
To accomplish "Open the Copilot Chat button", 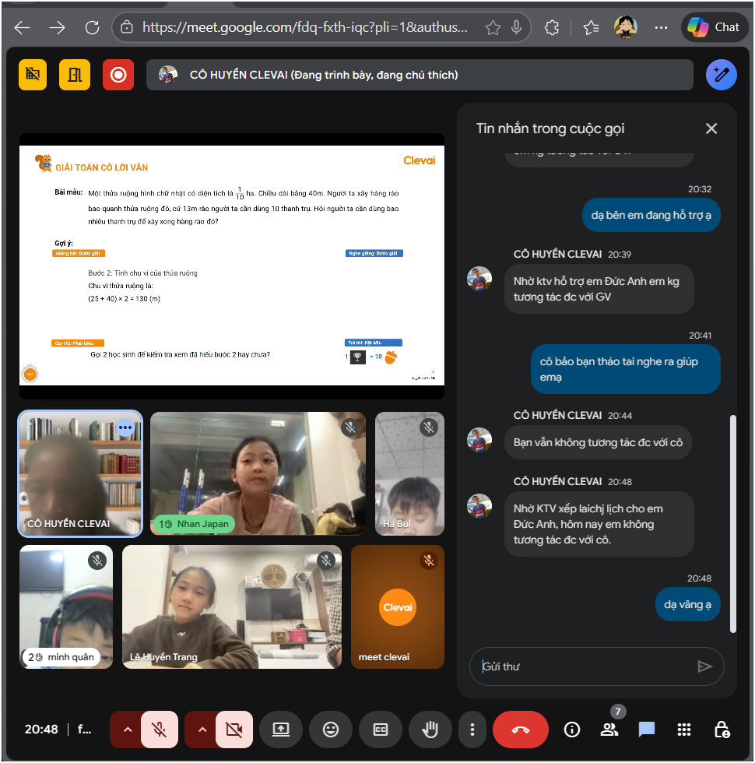I will coord(714,27).
